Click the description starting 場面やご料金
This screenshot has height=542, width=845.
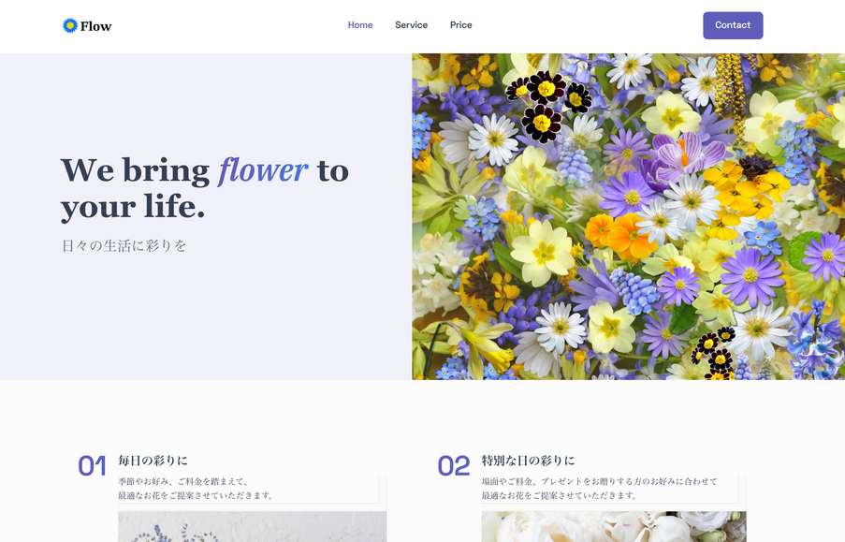(x=599, y=481)
